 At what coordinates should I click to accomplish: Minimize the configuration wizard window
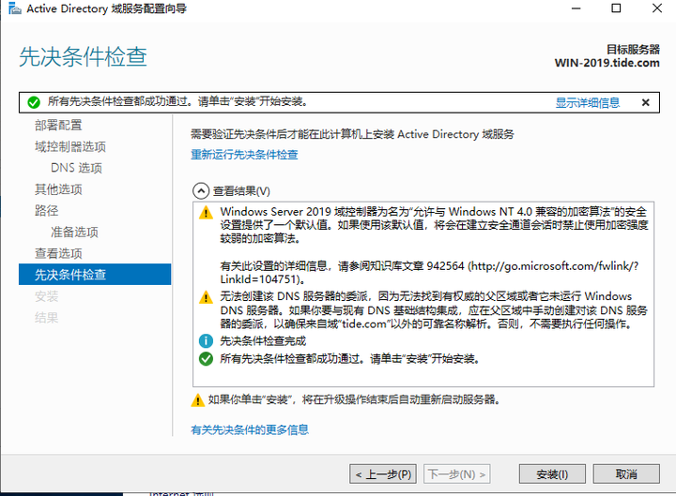(x=576, y=8)
